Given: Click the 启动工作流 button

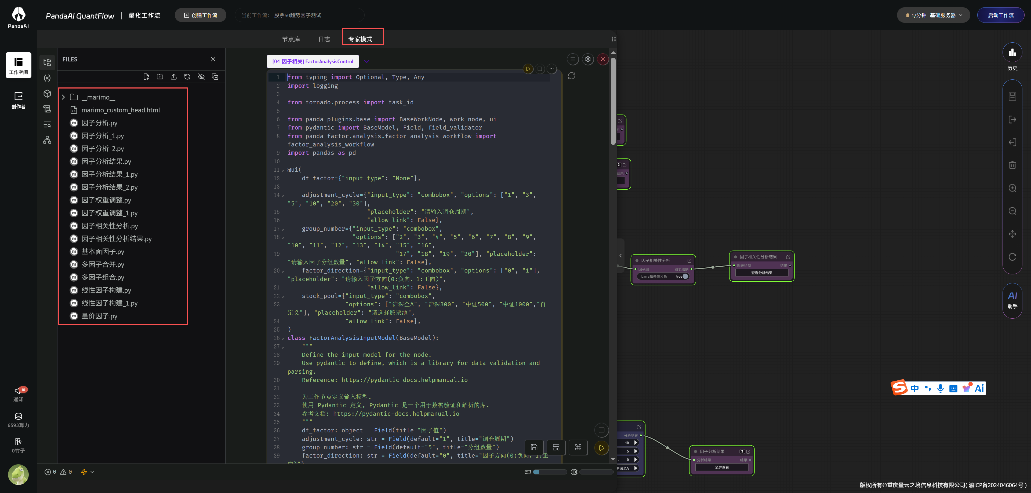Looking at the screenshot, I should tap(1001, 15).
